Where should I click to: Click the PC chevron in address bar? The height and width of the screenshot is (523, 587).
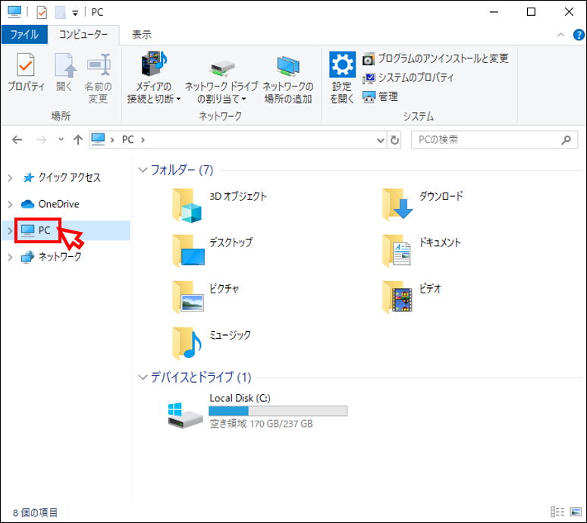(143, 140)
